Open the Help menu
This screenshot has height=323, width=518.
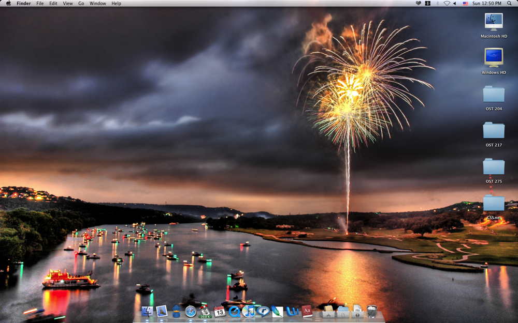coord(116,3)
